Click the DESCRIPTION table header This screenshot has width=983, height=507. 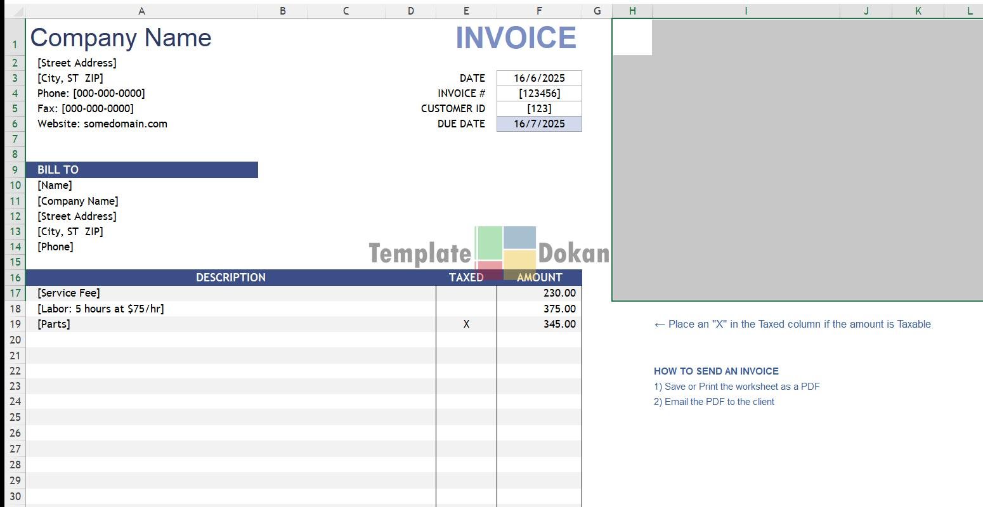pos(231,278)
